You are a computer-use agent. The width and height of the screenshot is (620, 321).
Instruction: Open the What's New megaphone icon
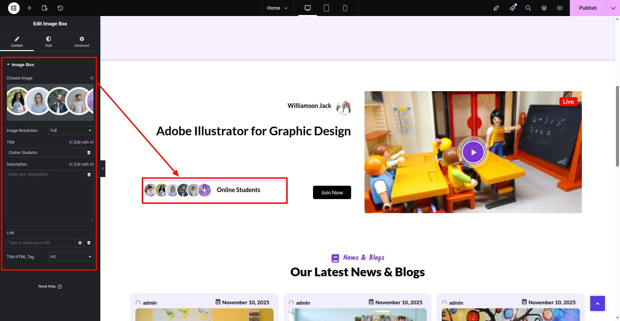point(512,8)
